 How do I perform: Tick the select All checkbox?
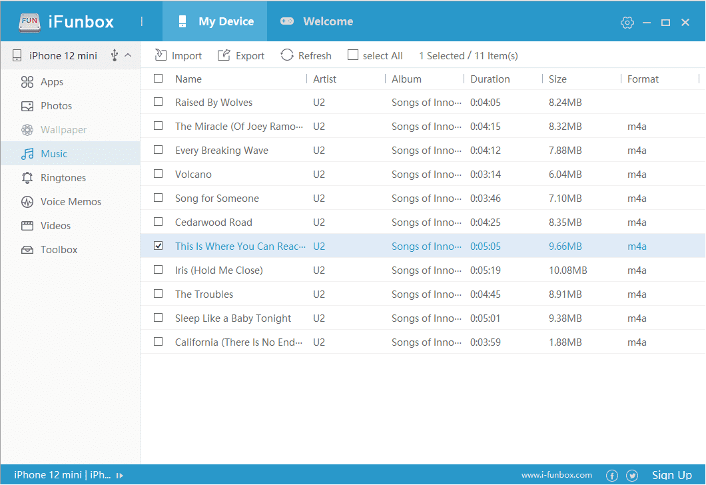[353, 55]
